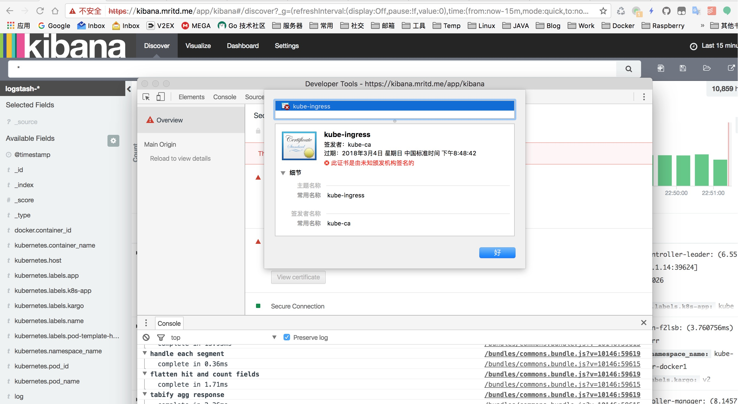Open commons.bundle.js link for handle each segment

coord(562,354)
